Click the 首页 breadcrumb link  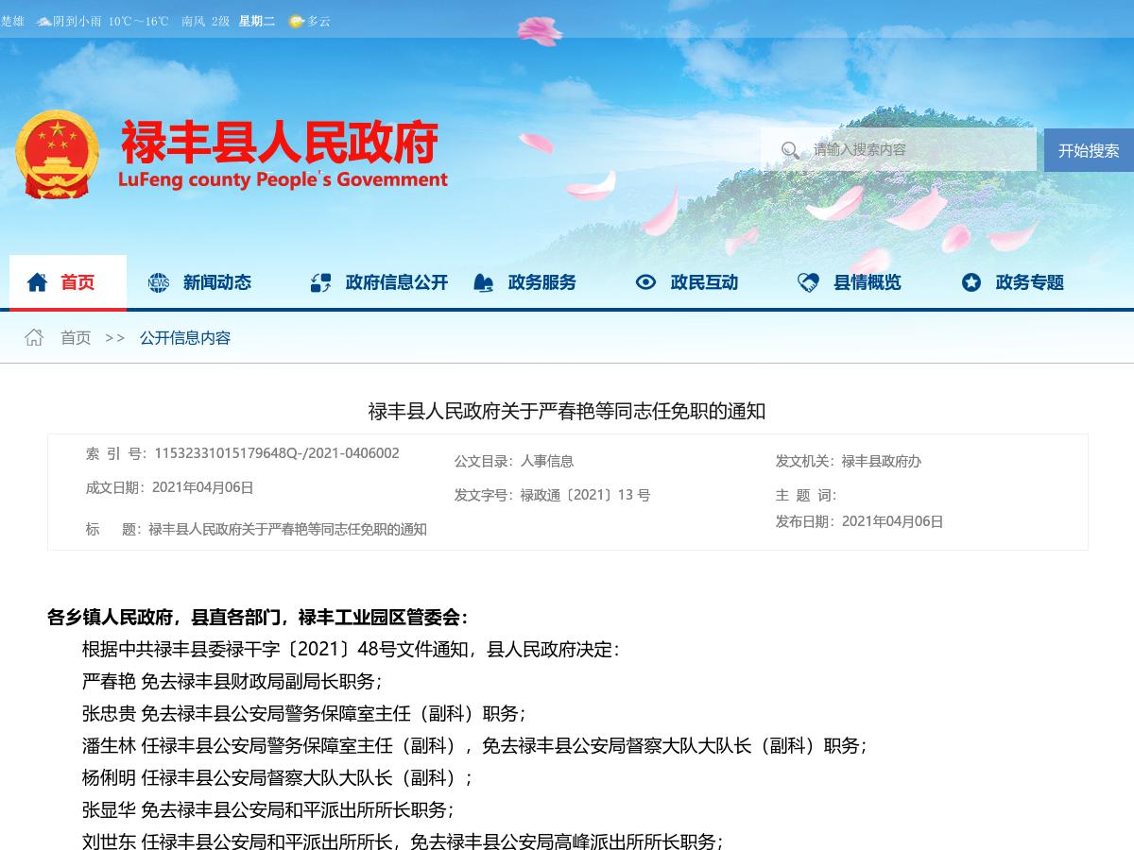point(76,337)
